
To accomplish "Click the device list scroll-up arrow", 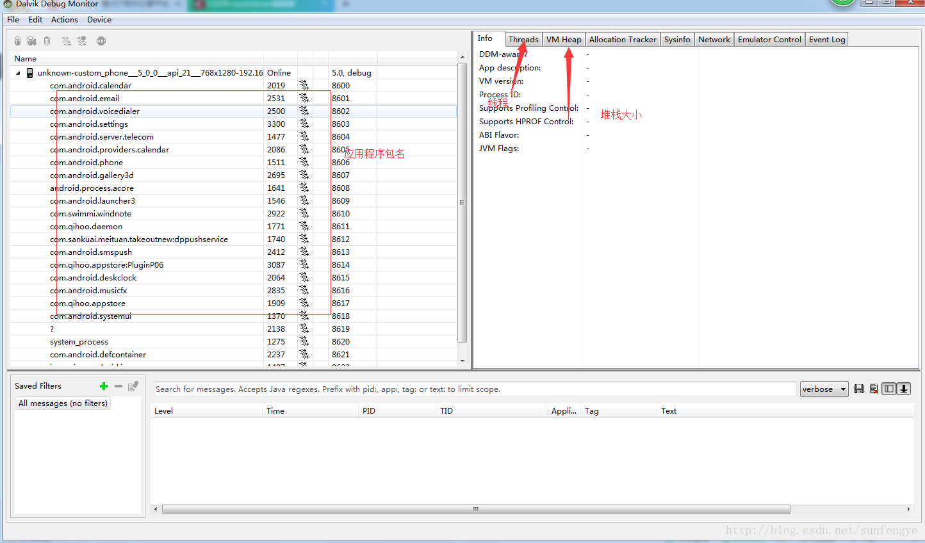I will pos(463,58).
